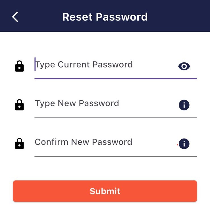210x212 pixels.
Task: Open the info icon for Confirm New Password
Action: 184,144
